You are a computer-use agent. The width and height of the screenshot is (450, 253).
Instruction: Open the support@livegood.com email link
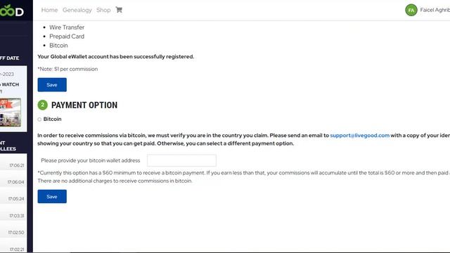tap(359, 136)
